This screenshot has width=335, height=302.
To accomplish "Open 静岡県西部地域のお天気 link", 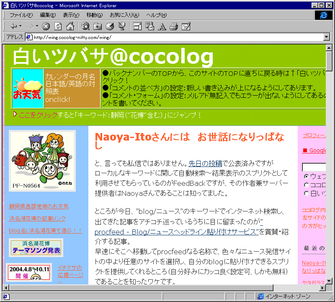I will pyautogui.click(x=39, y=206).
